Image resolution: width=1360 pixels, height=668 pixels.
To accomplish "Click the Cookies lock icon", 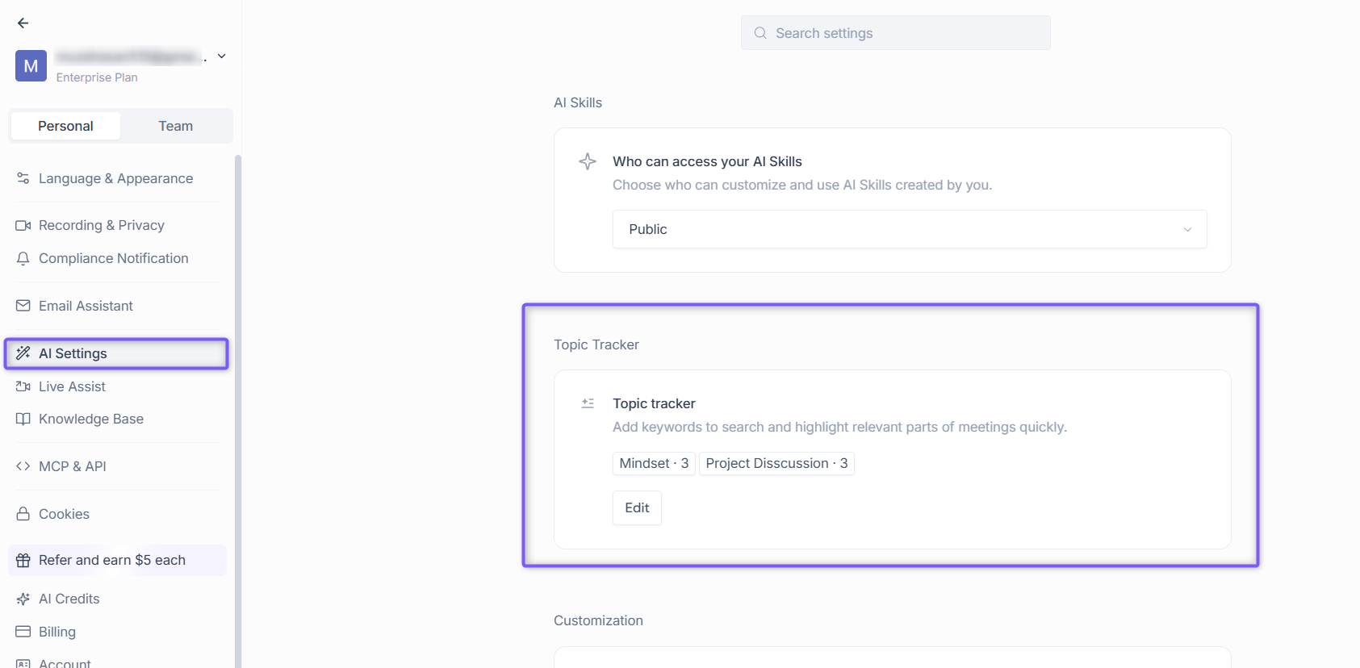I will coord(23,514).
